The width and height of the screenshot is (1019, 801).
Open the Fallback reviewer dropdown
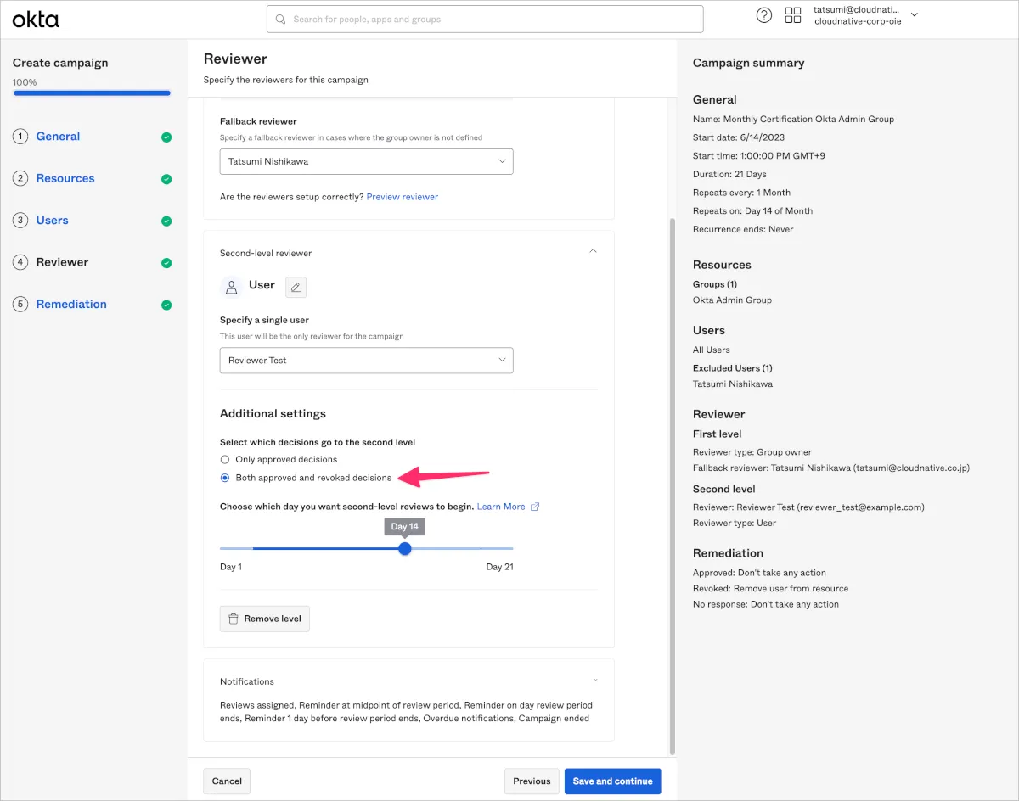366,161
